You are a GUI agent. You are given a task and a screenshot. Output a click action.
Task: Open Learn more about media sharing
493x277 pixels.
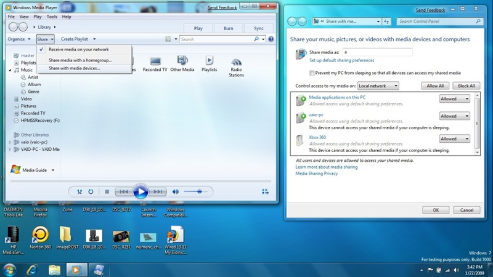(327, 167)
